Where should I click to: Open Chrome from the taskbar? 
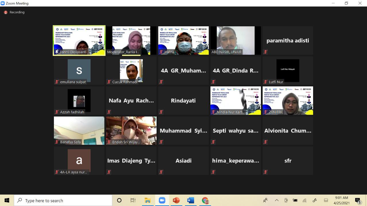click(x=205, y=200)
